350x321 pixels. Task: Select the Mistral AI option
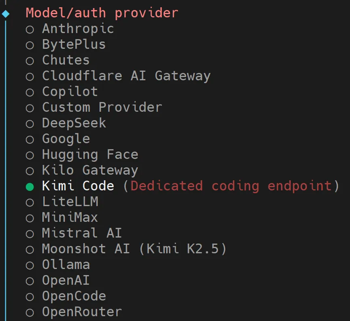30,234
